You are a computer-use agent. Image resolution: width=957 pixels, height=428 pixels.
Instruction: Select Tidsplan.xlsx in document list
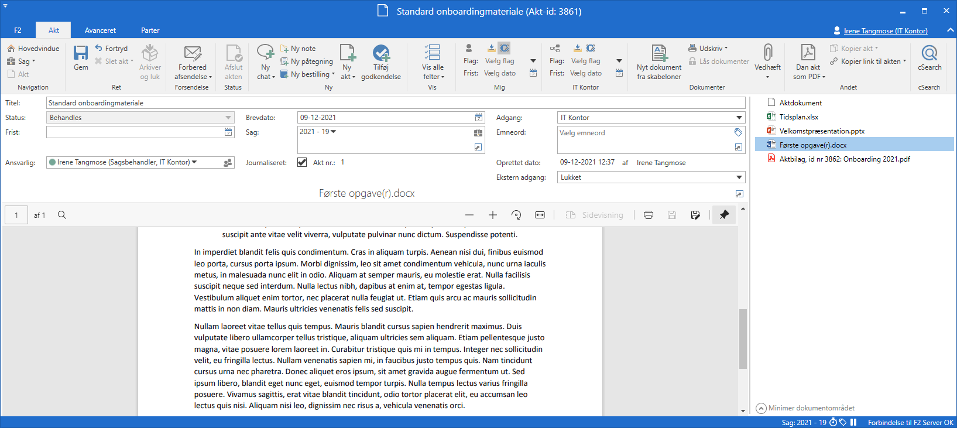click(799, 117)
